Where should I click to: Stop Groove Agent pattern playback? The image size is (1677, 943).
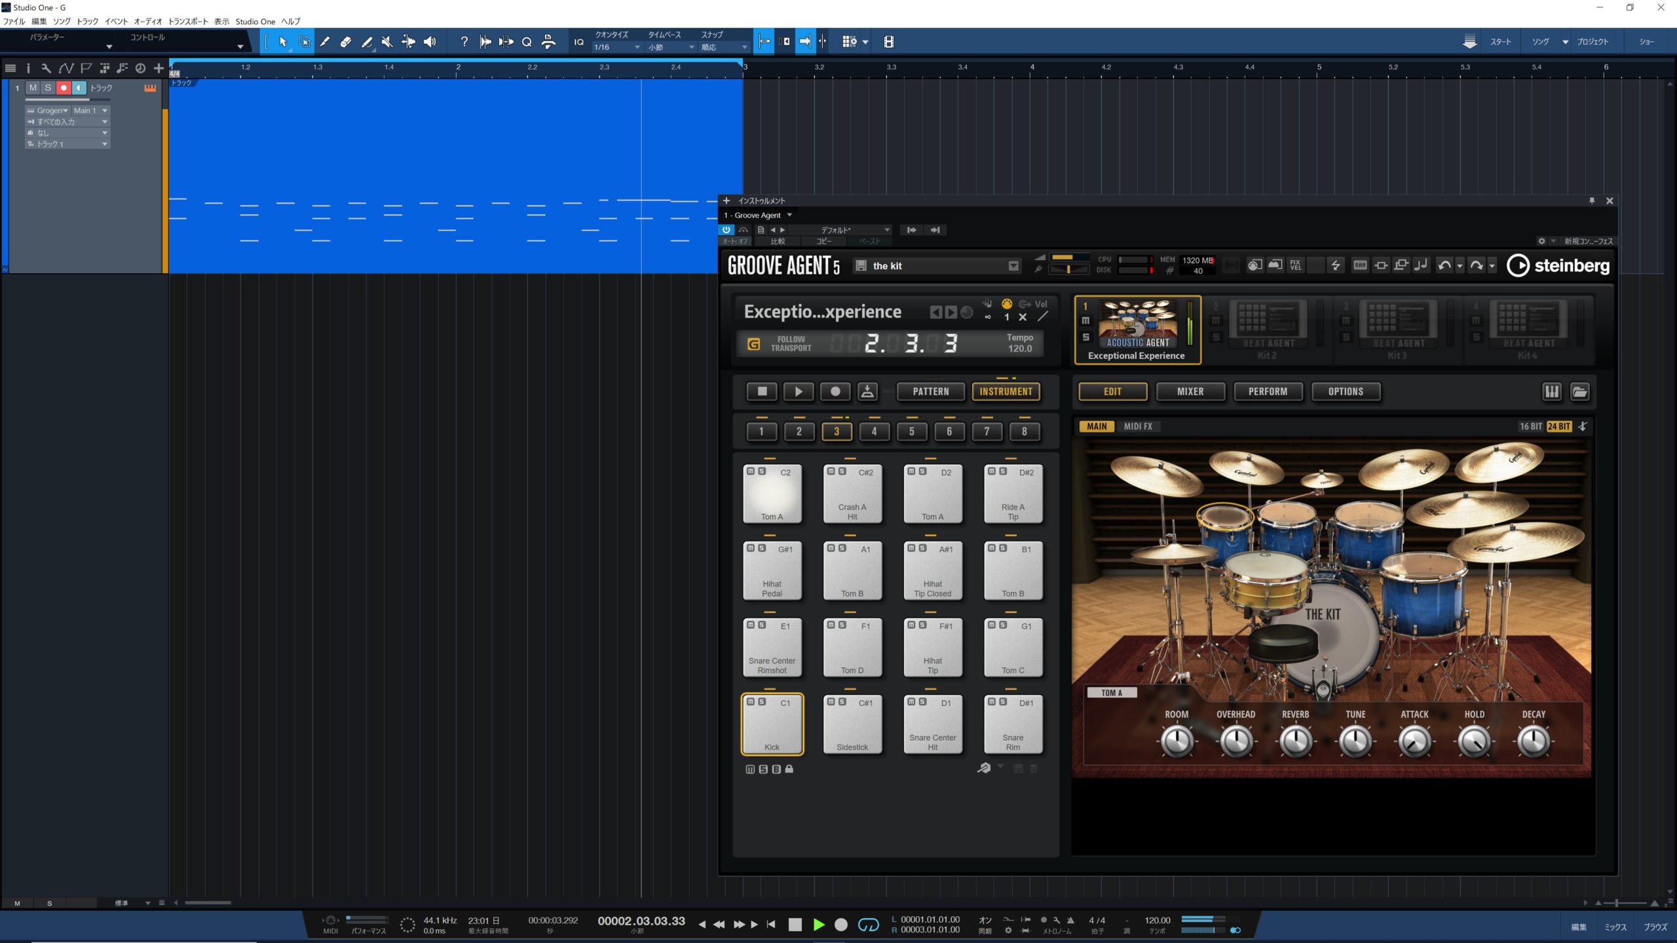[x=762, y=392]
